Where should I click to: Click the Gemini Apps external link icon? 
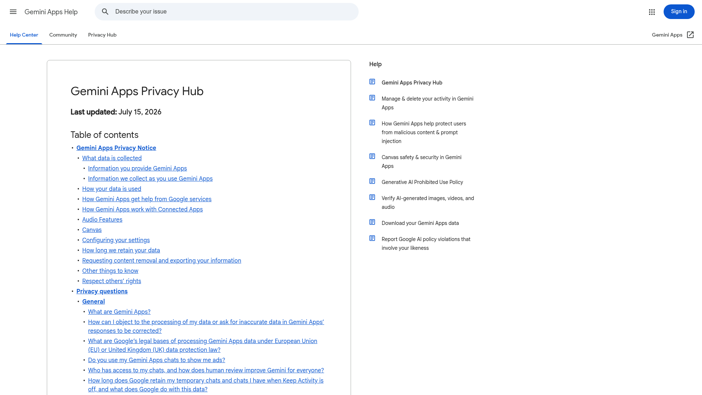[x=690, y=35]
